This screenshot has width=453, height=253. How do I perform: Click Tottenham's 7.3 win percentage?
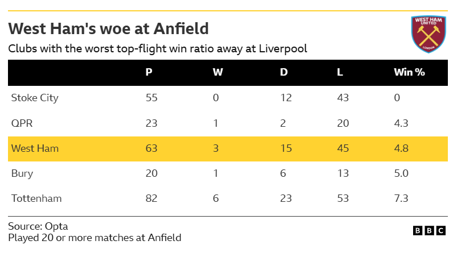(401, 198)
